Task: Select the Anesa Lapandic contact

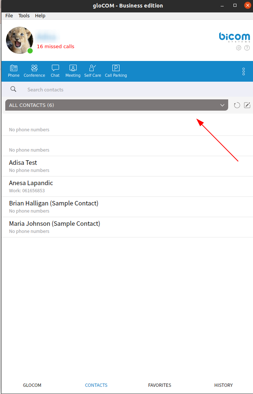Action: (127, 186)
